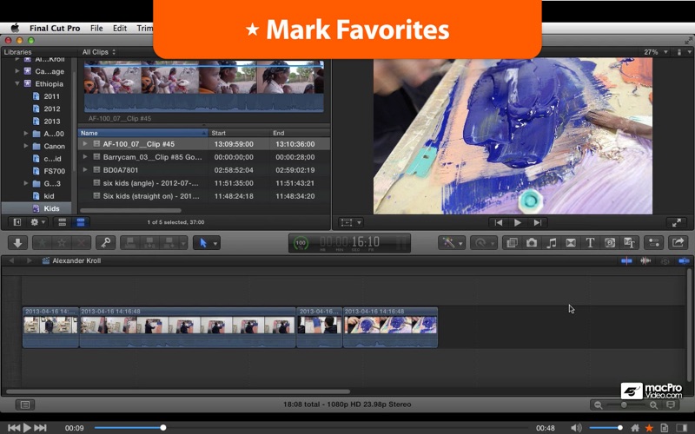Viewport: 695px width, 434px height.
Task: Click the Import Media arrow button
Action: pos(17,243)
